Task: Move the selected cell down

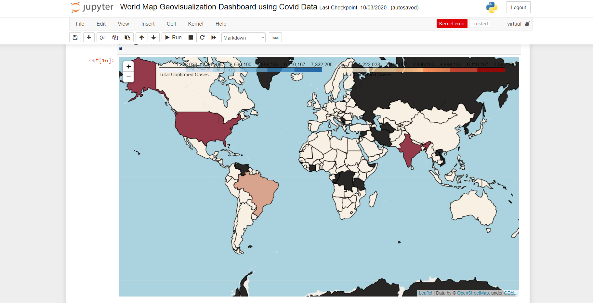Action: 153,38
